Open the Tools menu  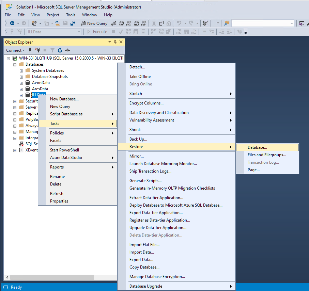click(71, 15)
